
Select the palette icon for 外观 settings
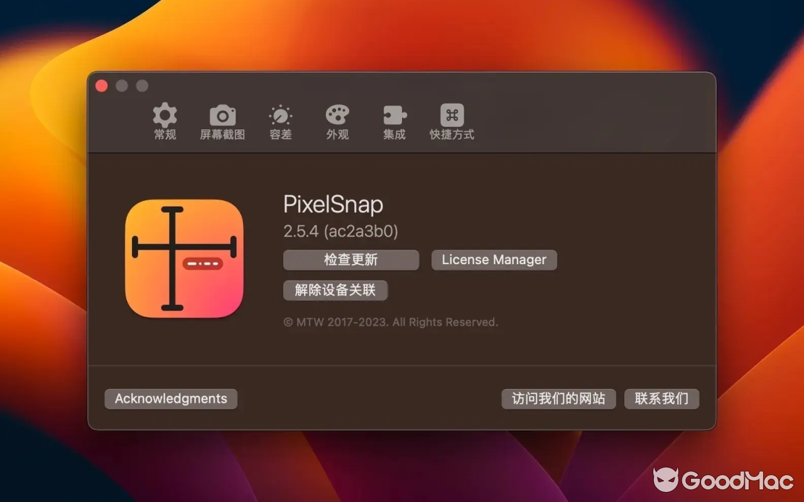tap(337, 115)
